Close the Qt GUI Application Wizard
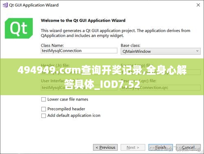 (x=198, y=5)
